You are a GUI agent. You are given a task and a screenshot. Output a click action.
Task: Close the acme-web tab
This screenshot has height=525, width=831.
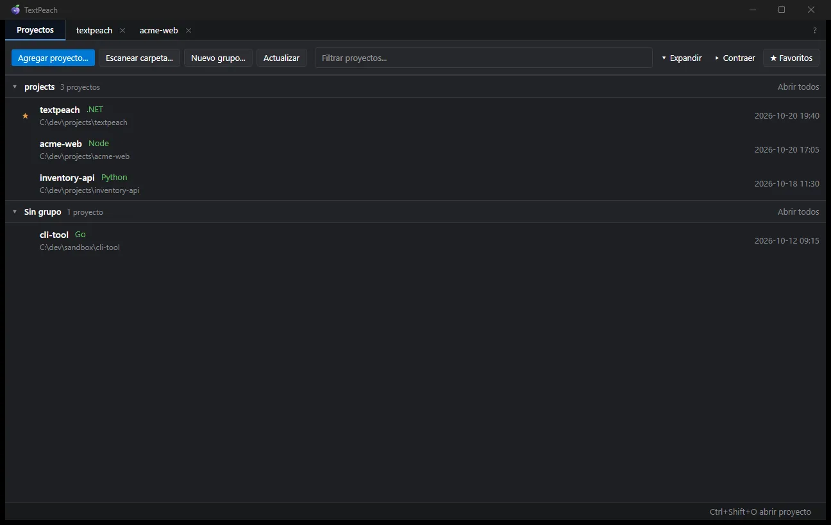pyautogui.click(x=189, y=31)
